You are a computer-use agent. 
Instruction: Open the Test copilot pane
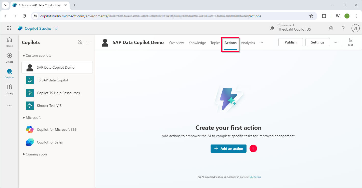[x=350, y=42]
